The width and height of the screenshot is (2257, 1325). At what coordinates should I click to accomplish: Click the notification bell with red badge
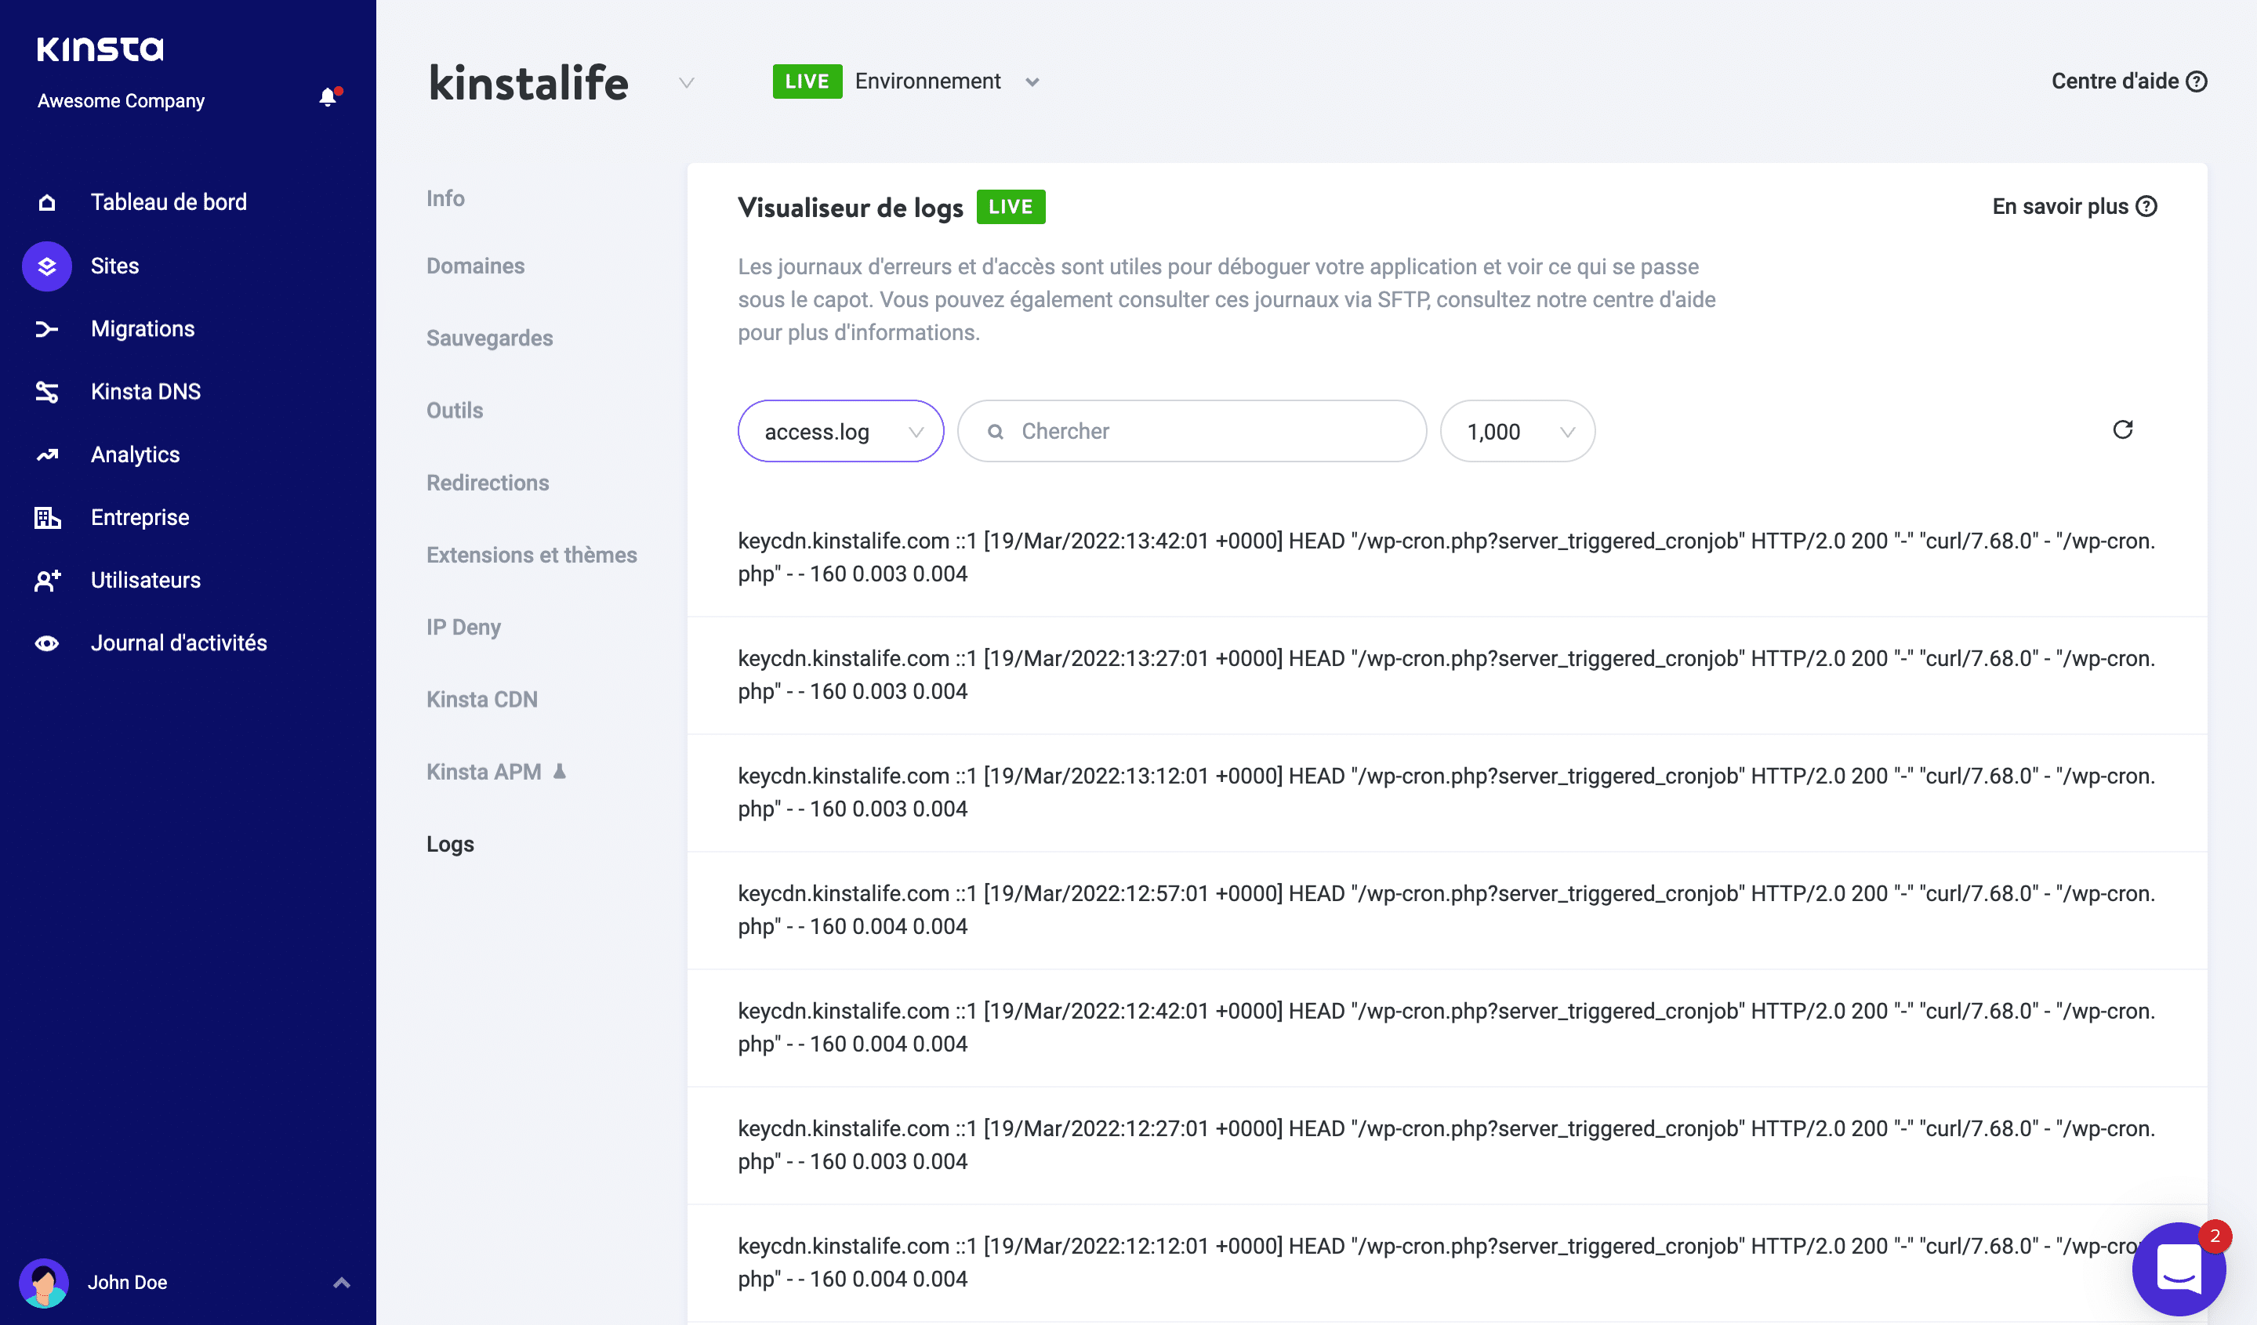click(x=327, y=96)
